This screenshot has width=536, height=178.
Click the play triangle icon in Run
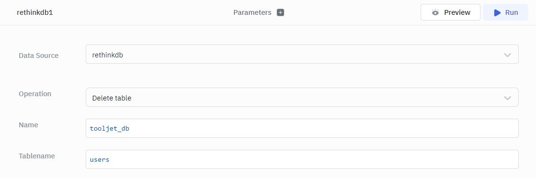point(497,12)
